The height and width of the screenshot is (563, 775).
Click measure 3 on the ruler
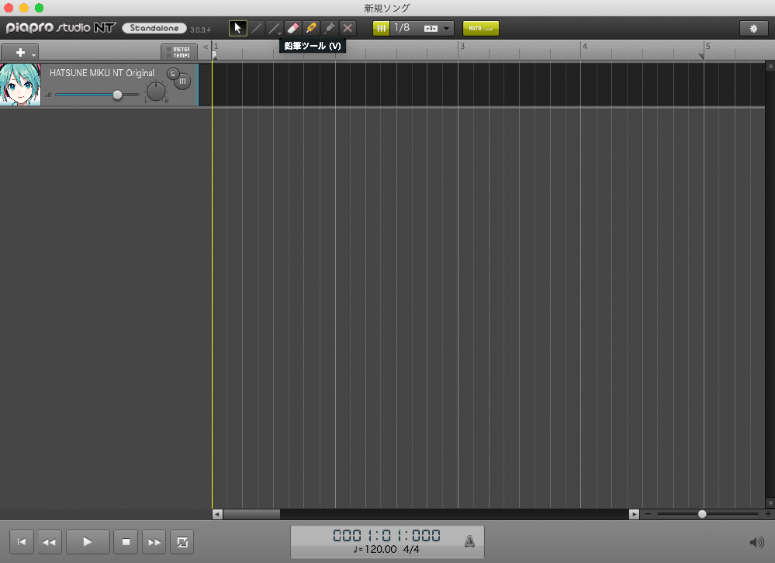click(x=462, y=46)
